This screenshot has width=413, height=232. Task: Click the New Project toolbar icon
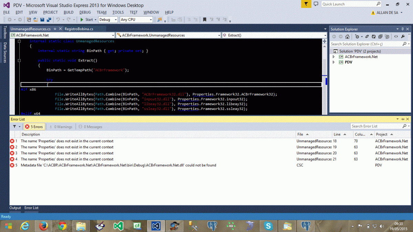29,20
